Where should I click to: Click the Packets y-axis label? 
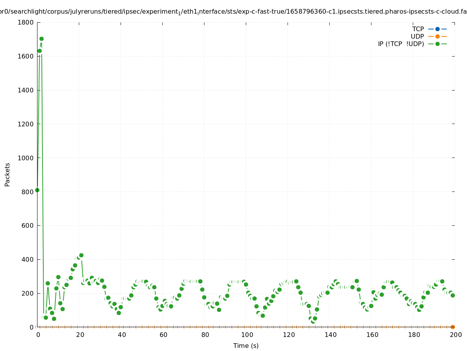pyautogui.click(x=7, y=174)
